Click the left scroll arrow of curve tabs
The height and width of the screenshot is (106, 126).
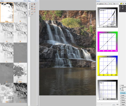(x=116, y=4)
